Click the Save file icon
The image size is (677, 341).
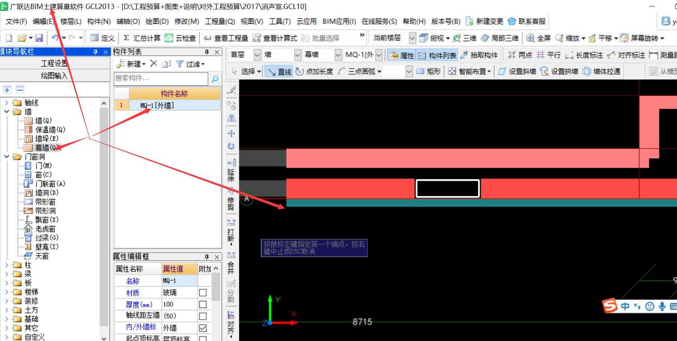[x=39, y=38]
